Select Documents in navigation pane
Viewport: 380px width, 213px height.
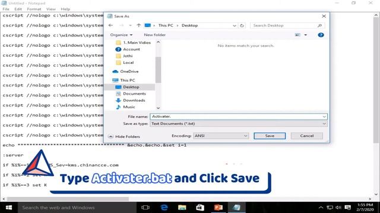click(131, 93)
